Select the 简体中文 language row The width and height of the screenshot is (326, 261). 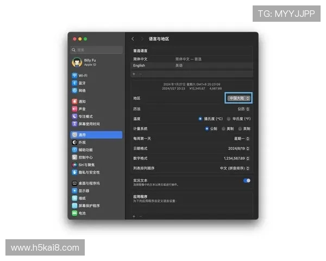click(192, 59)
